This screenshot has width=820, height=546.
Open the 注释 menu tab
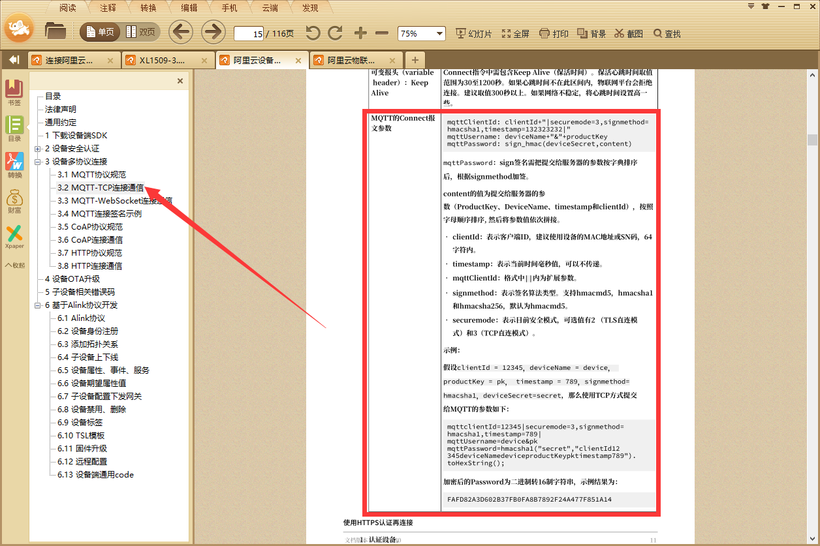click(108, 8)
